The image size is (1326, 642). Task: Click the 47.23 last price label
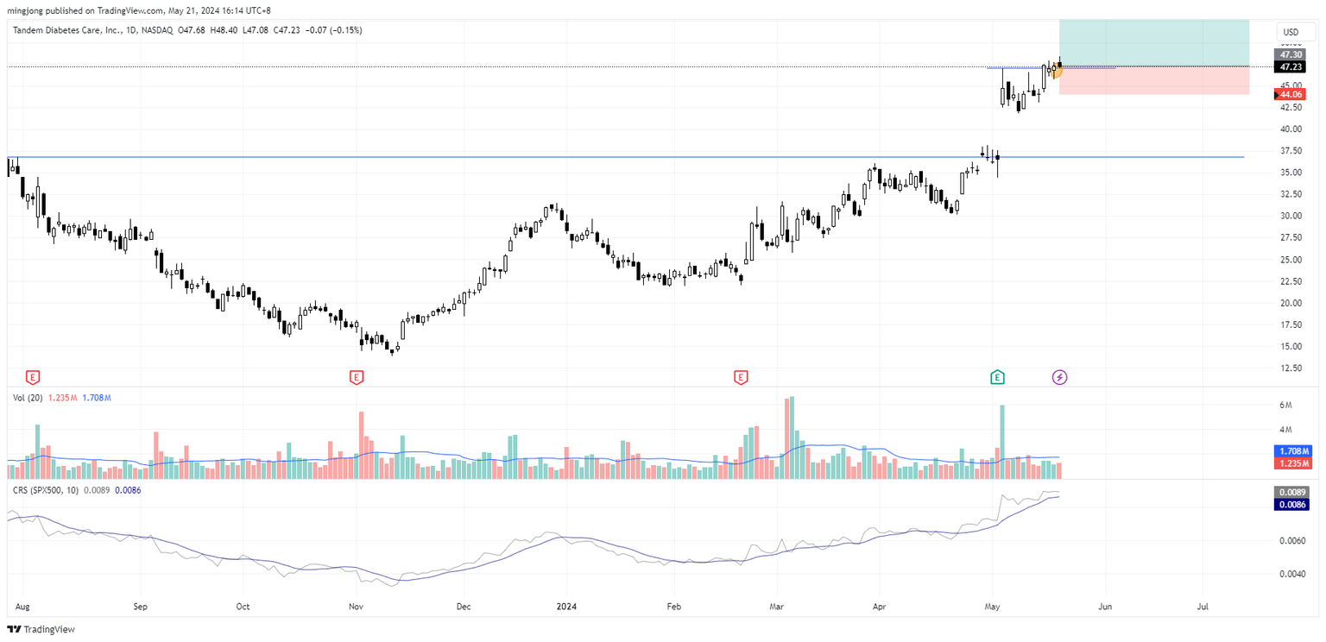(1288, 66)
